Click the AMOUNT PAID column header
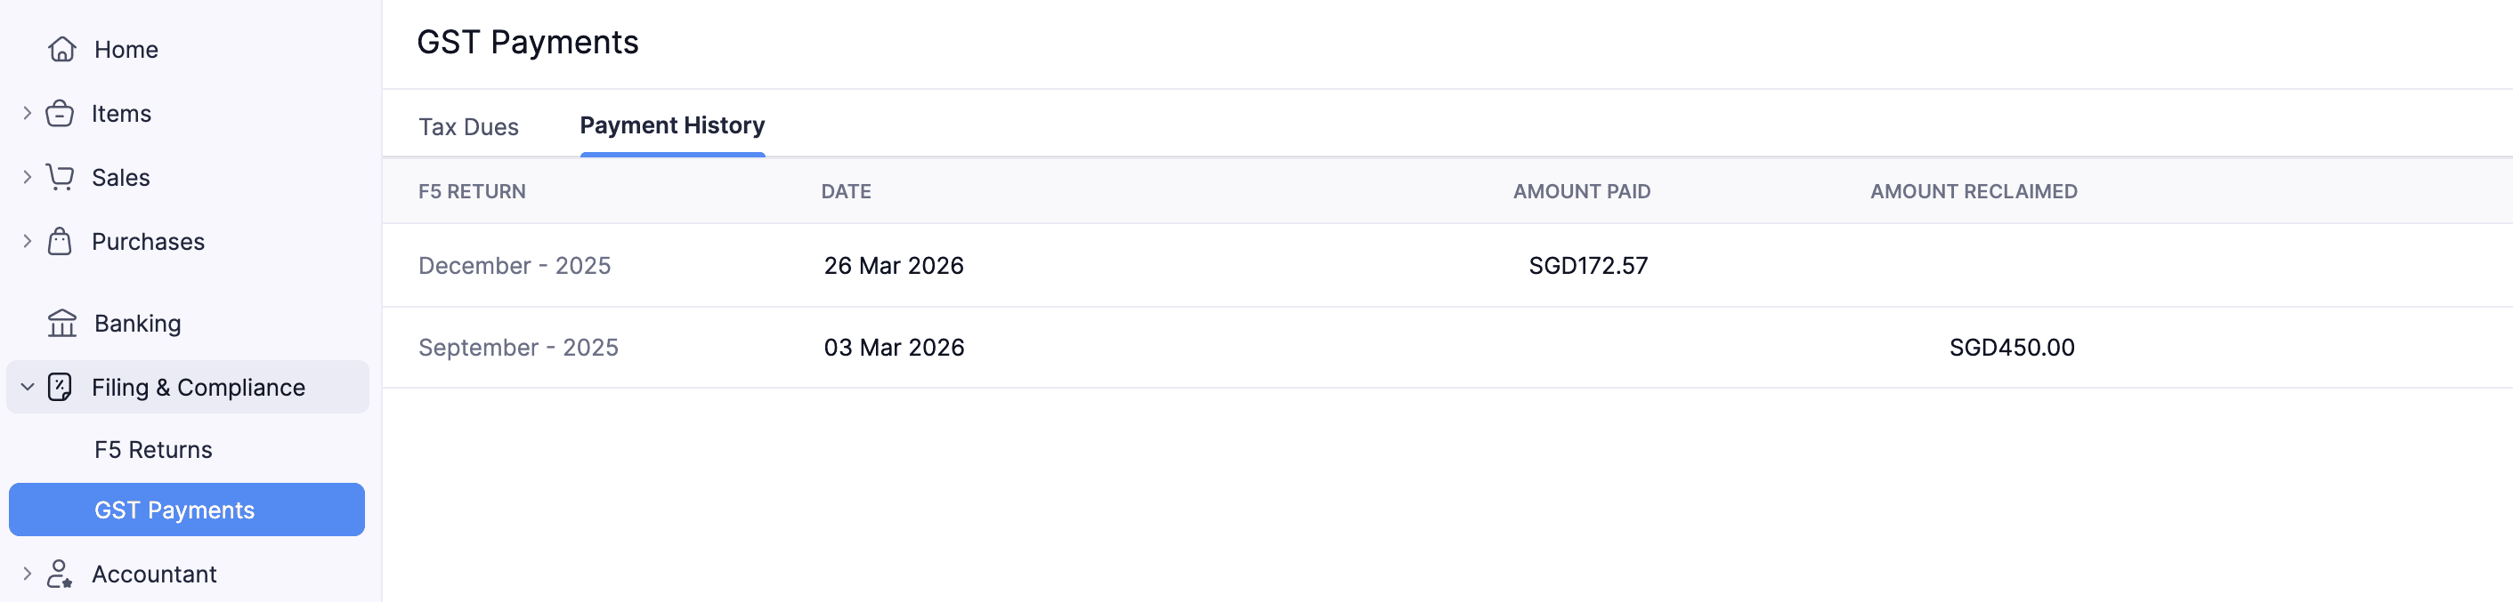Image resolution: width=2513 pixels, height=602 pixels. (x=1580, y=192)
